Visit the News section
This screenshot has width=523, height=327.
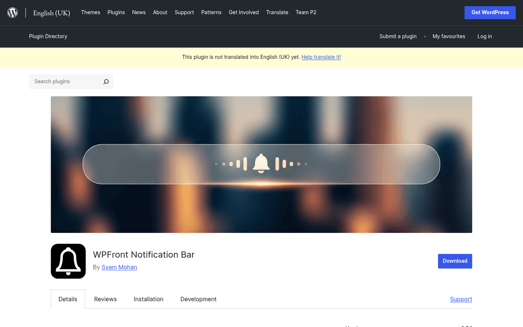(x=139, y=12)
